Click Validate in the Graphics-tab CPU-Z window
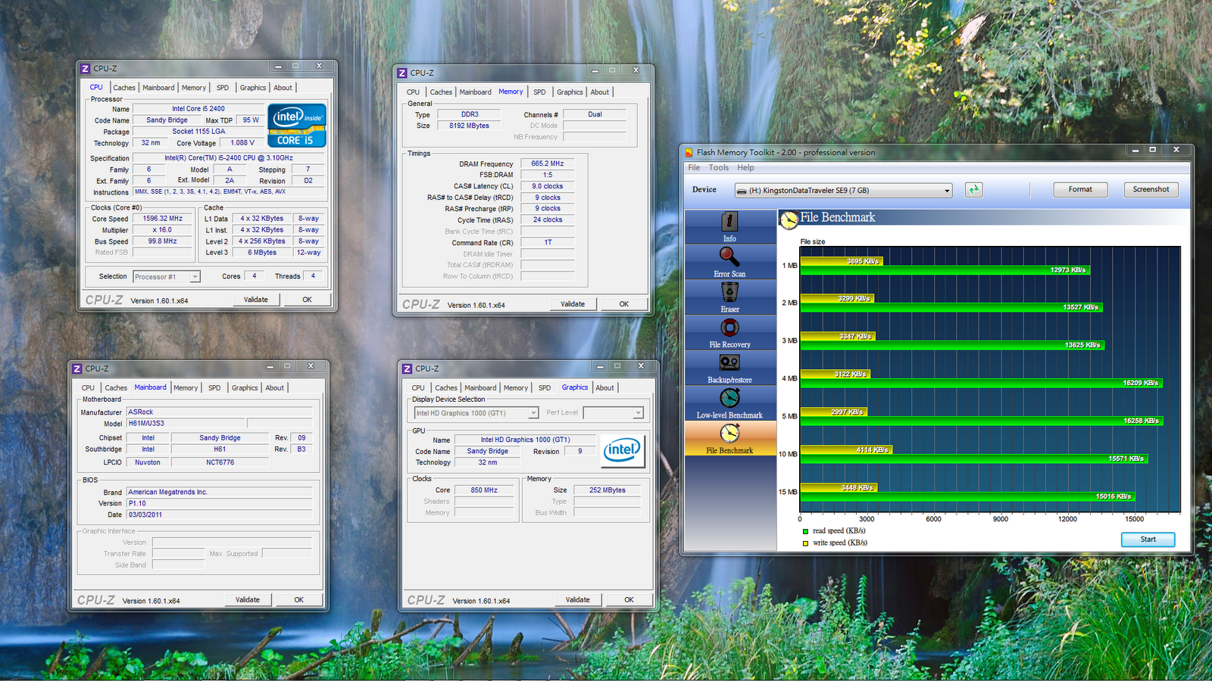 (x=577, y=600)
